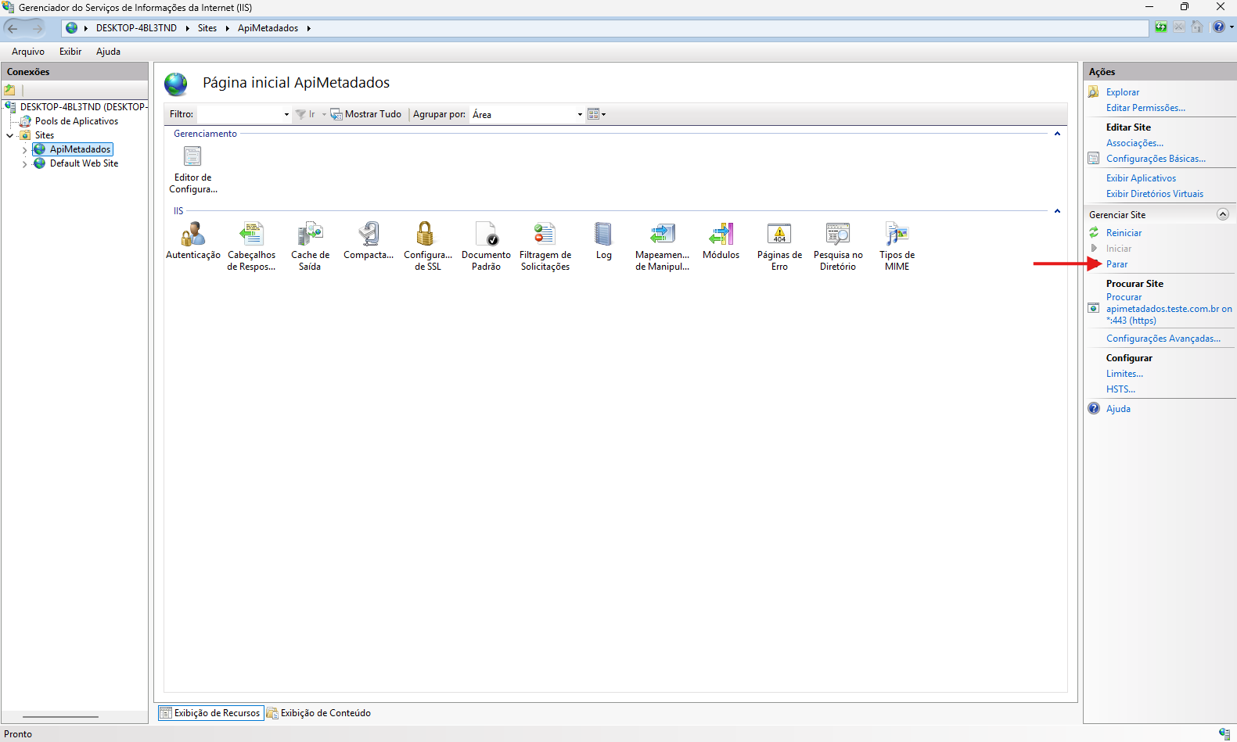The height and width of the screenshot is (742, 1237).
Task: Open the Módulos feature icon
Action: tap(721, 234)
